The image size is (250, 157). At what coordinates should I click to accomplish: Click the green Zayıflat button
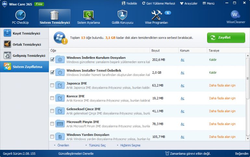[226, 38]
